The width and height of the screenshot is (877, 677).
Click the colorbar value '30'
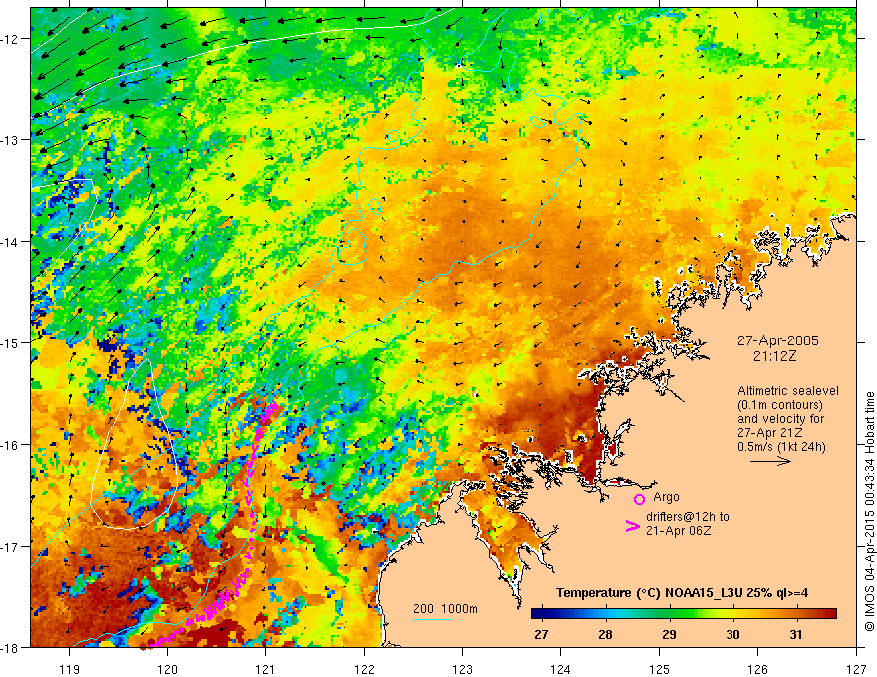click(x=732, y=634)
